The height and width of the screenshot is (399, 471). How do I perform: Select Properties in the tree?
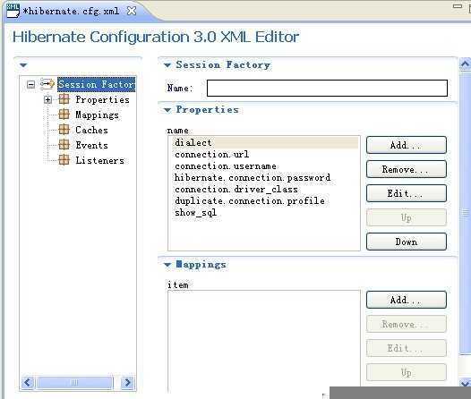pyautogui.click(x=102, y=99)
